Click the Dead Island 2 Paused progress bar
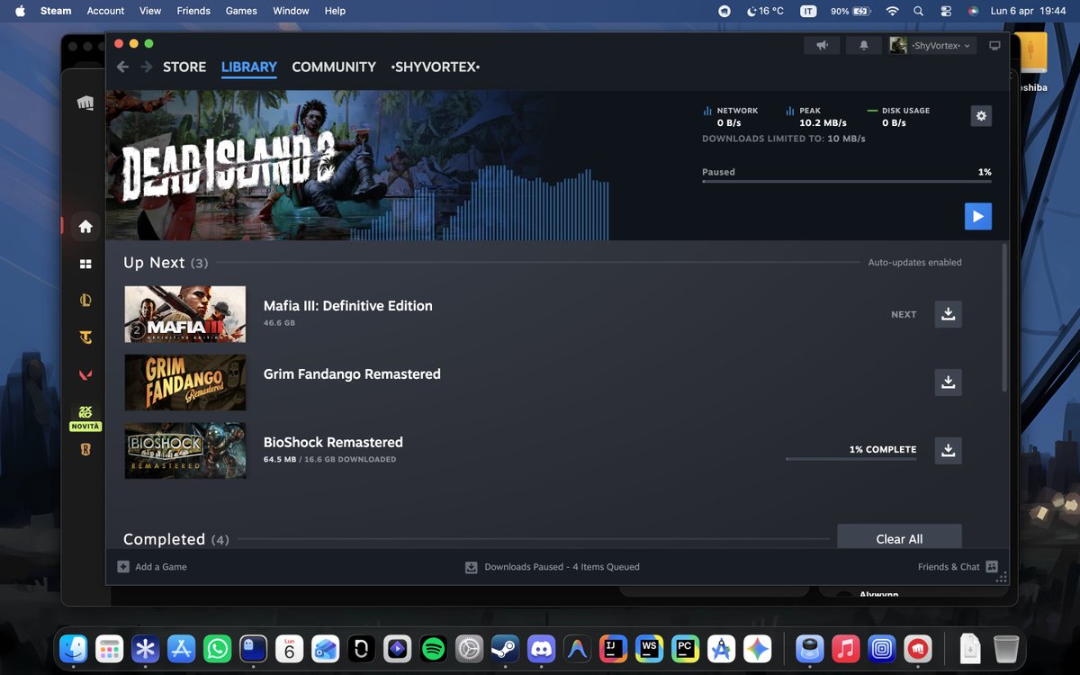 pos(847,182)
